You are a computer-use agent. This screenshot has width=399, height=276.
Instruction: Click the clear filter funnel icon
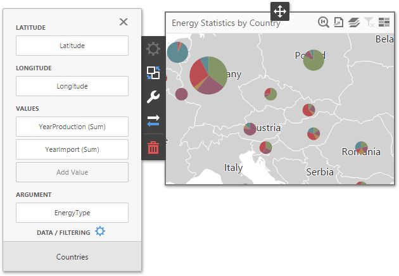point(369,22)
